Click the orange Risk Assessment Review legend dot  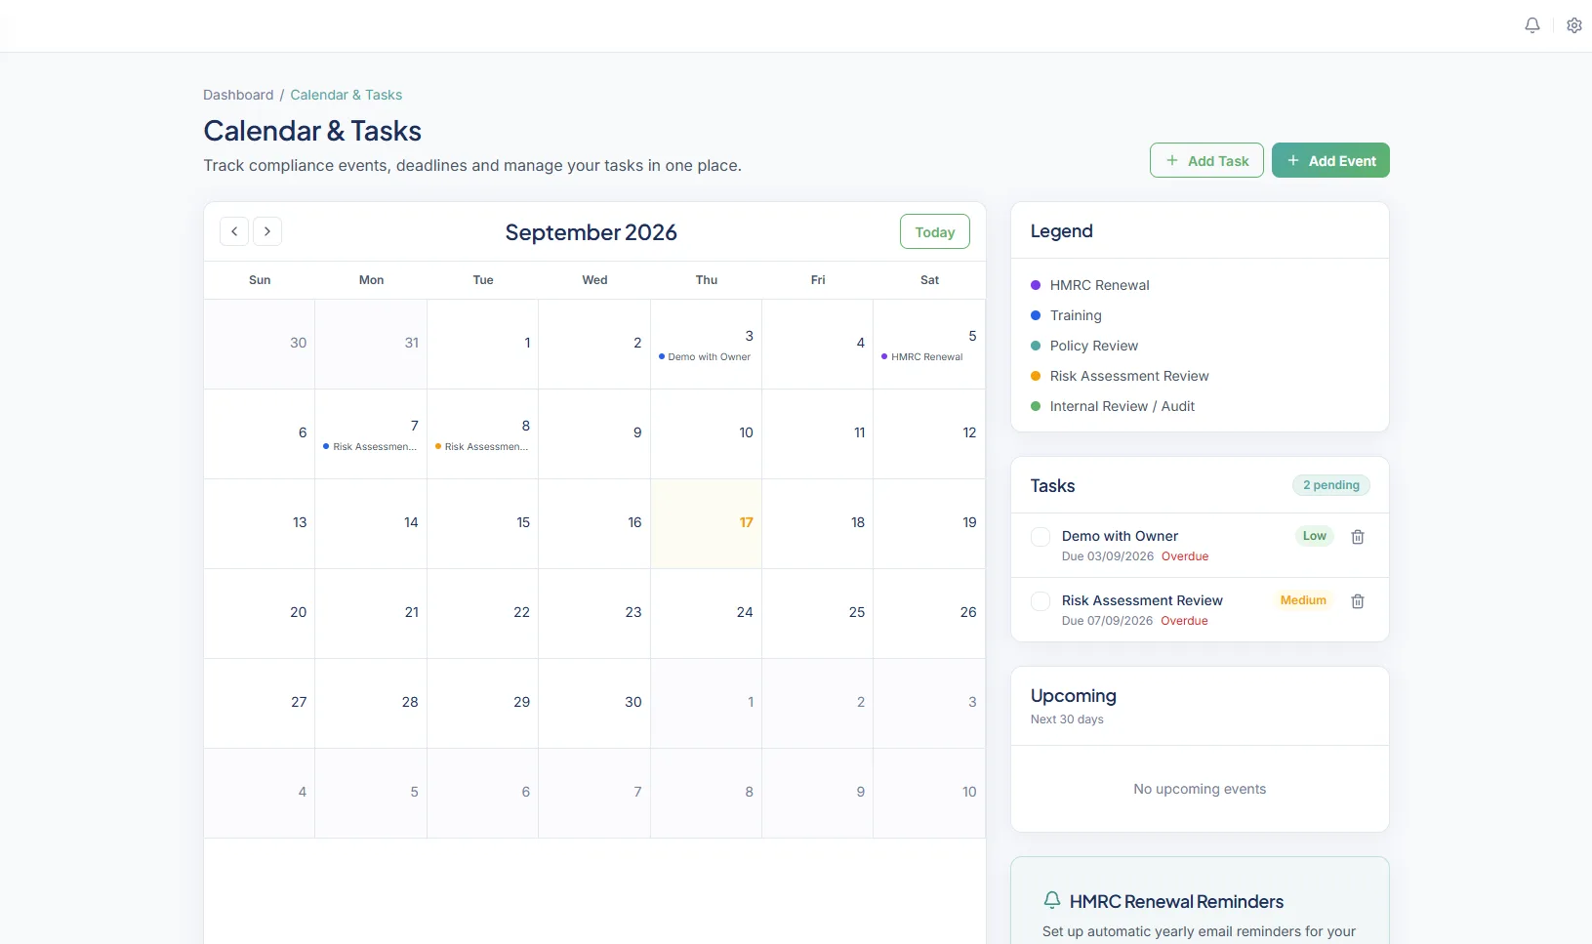pos(1036,376)
